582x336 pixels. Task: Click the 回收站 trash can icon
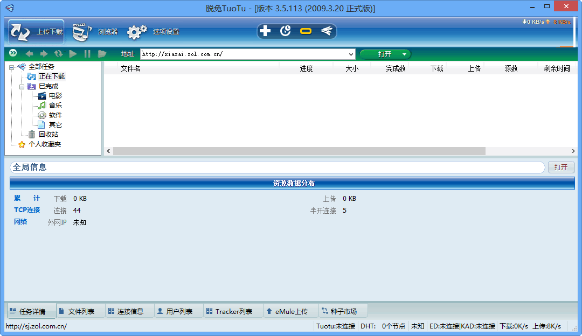[x=32, y=134]
